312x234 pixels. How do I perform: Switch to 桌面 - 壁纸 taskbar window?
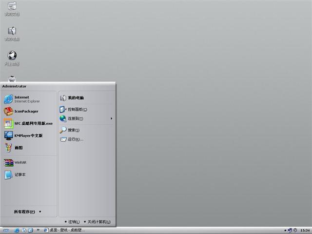64,230
